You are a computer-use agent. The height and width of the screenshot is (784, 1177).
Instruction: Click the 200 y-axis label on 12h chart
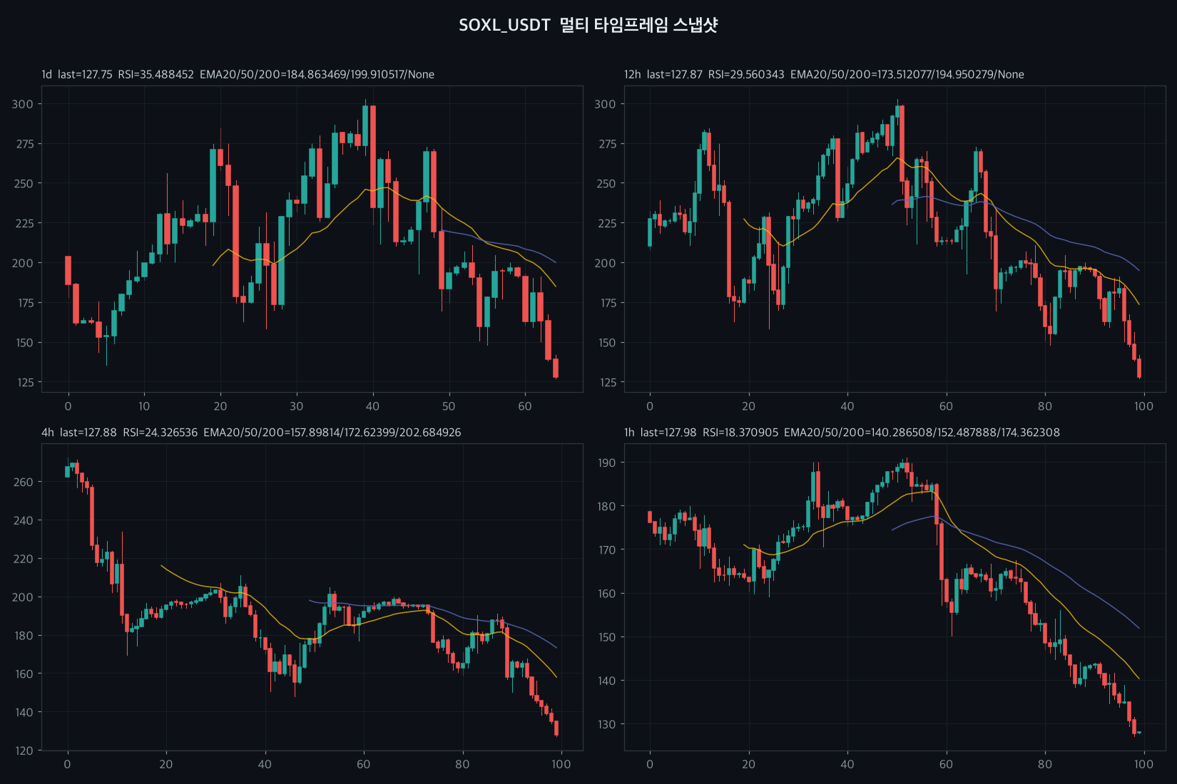(x=605, y=263)
